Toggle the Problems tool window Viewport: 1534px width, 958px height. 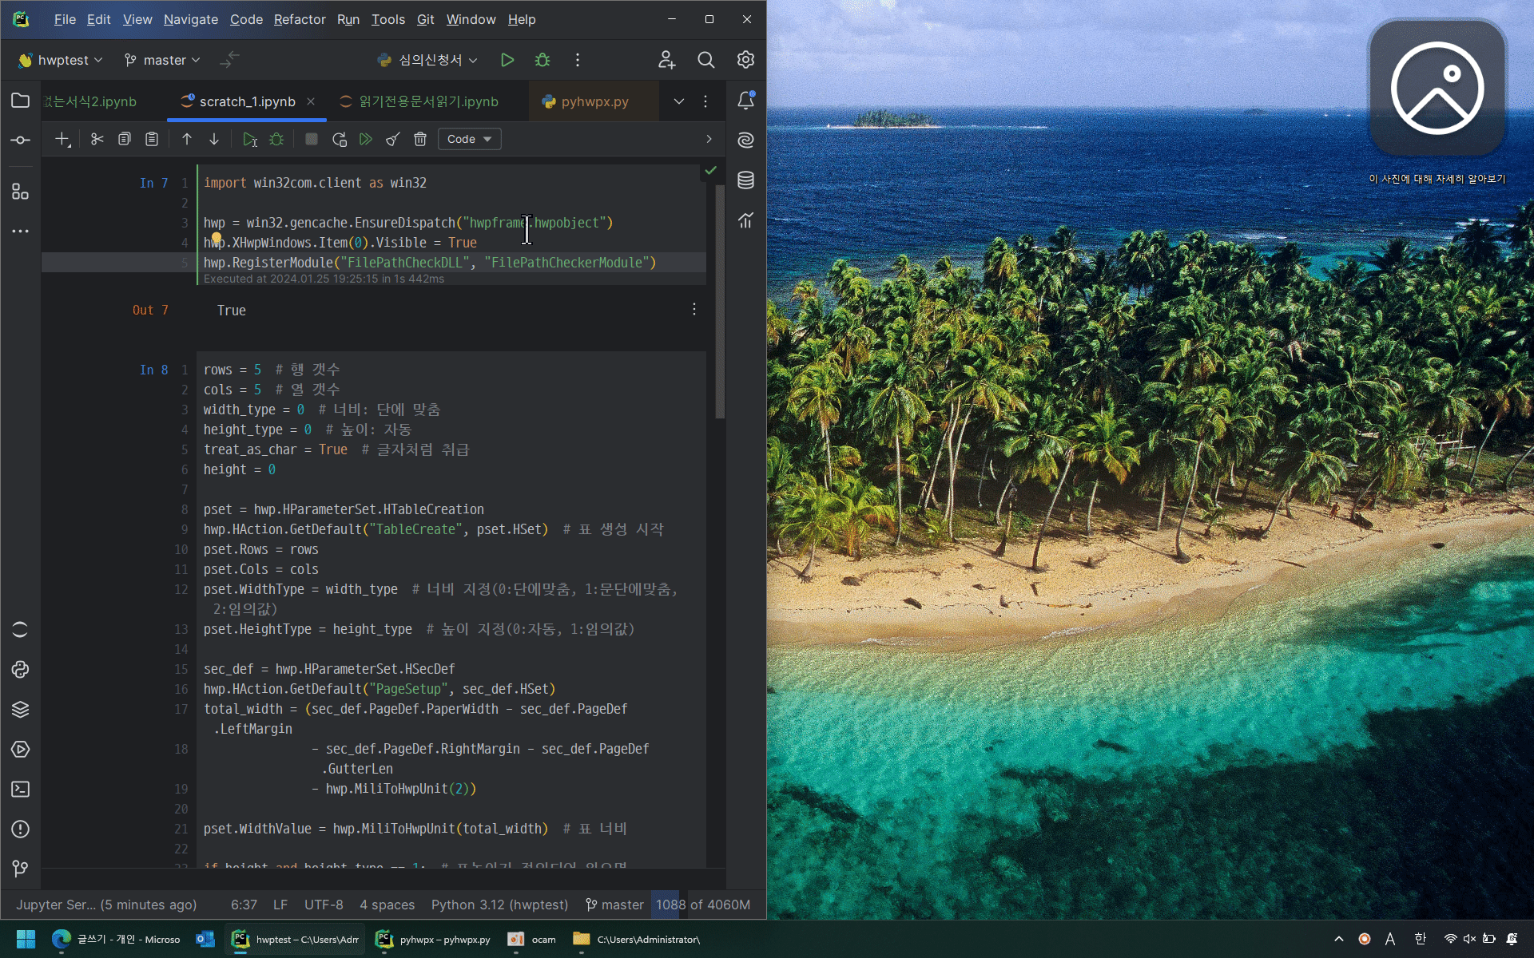click(20, 829)
